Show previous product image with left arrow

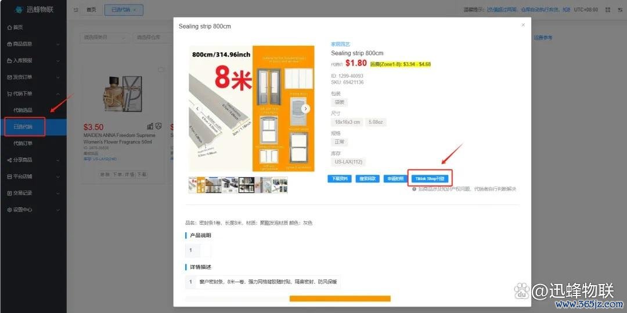pyautogui.click(x=197, y=109)
